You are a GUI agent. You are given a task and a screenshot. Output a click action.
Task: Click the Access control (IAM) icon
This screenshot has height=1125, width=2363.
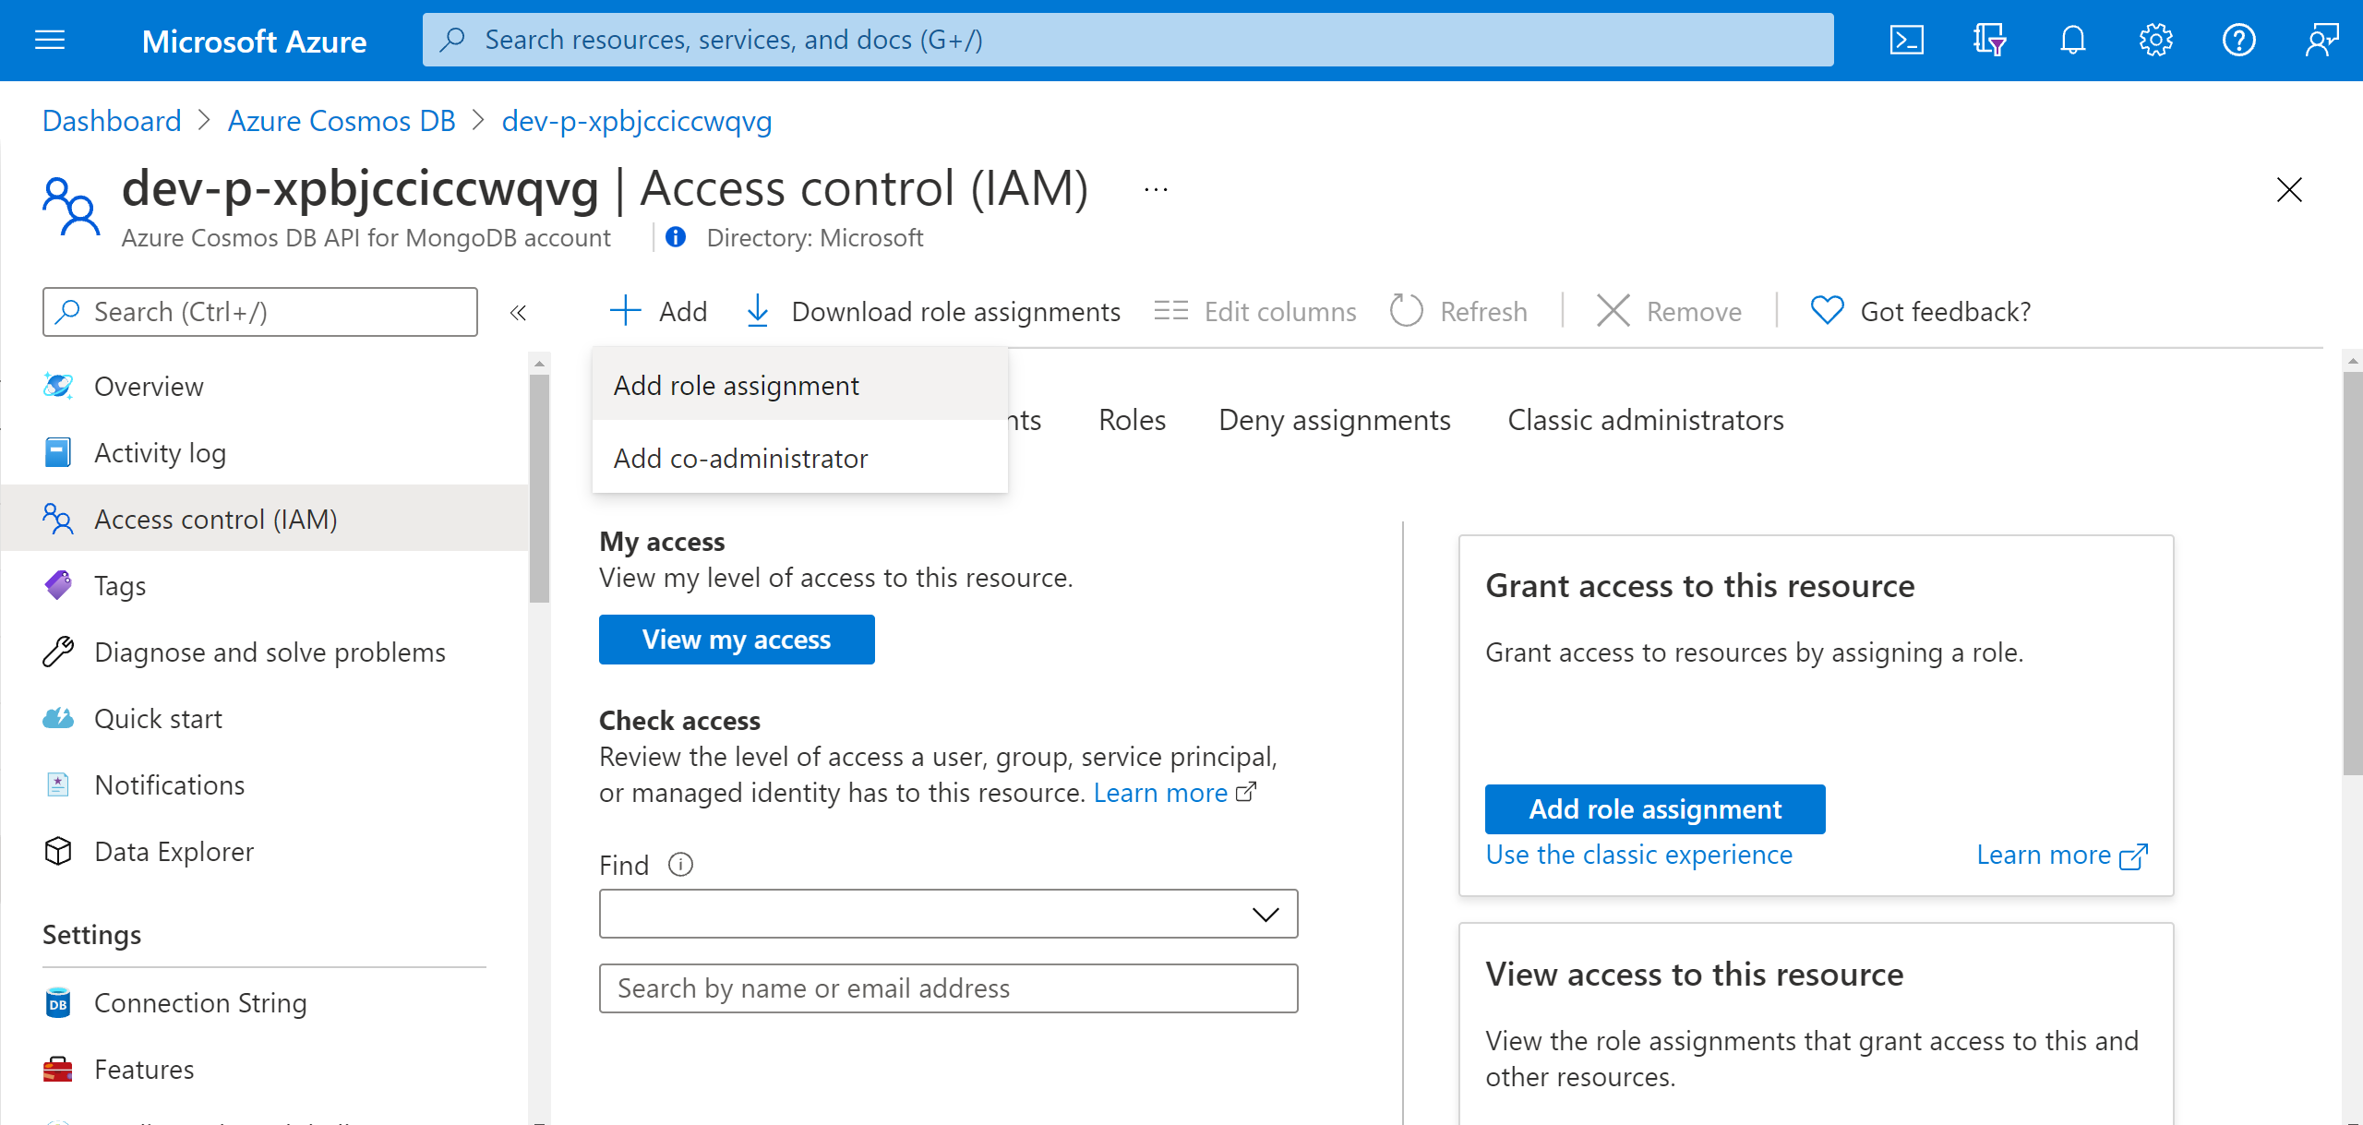[x=55, y=518]
